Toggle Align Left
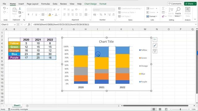This screenshot has width=198, height=111. coord(65,14)
